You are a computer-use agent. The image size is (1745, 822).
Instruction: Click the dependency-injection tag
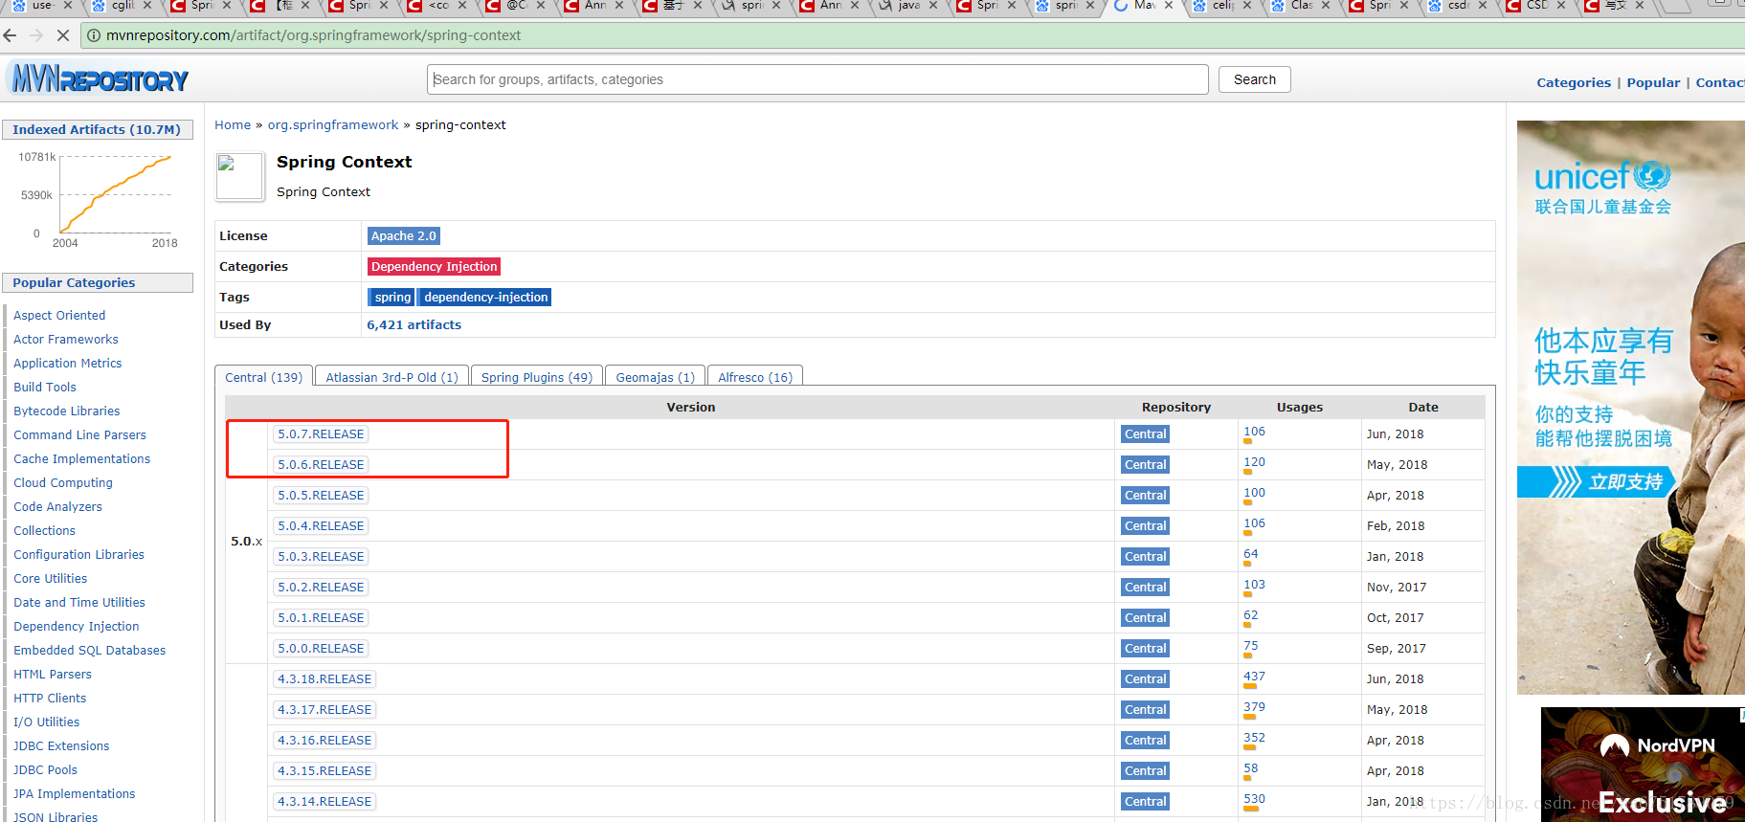tap(486, 297)
